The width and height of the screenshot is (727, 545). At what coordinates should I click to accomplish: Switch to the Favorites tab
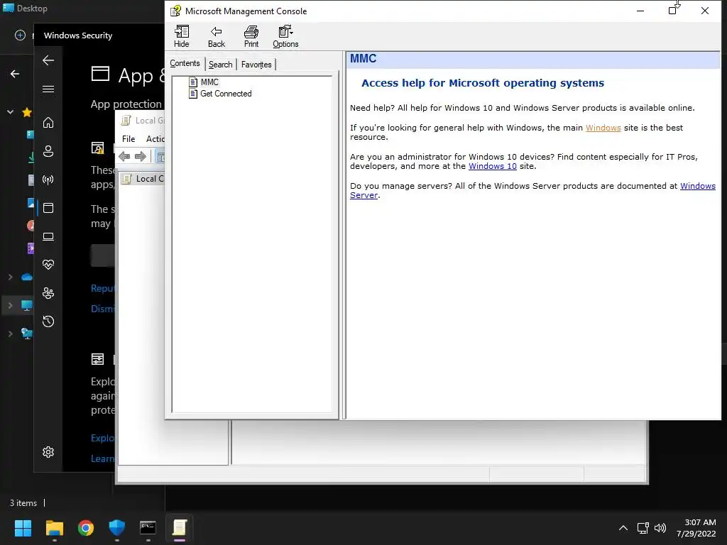click(256, 65)
